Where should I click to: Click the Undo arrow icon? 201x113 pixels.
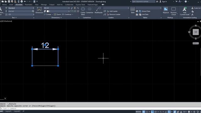(25, 2)
